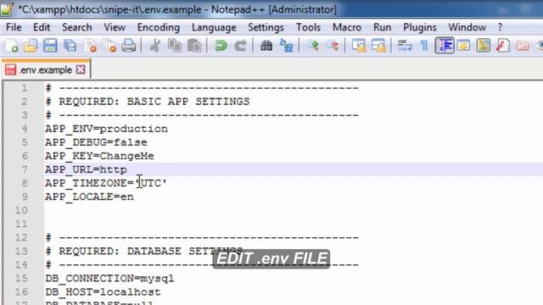Open the View menu

pos(115,27)
